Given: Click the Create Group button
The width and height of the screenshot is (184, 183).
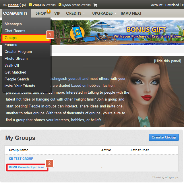Looking at the screenshot, I should [x=164, y=137].
